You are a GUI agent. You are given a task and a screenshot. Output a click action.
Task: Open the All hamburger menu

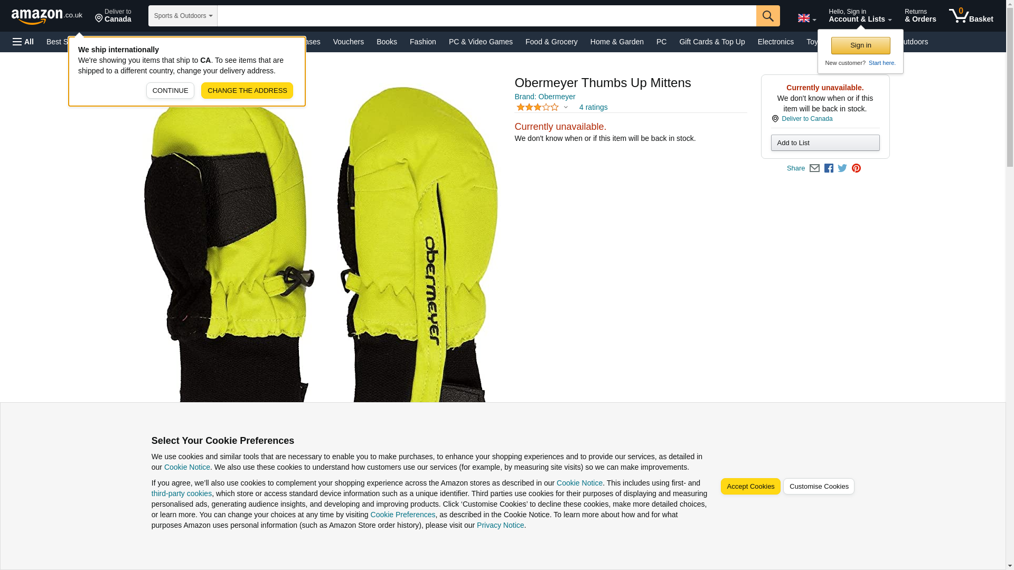(x=23, y=42)
